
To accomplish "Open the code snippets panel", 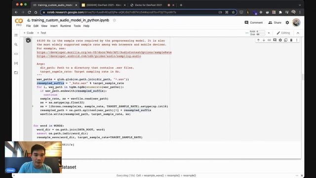I will (16, 54).
